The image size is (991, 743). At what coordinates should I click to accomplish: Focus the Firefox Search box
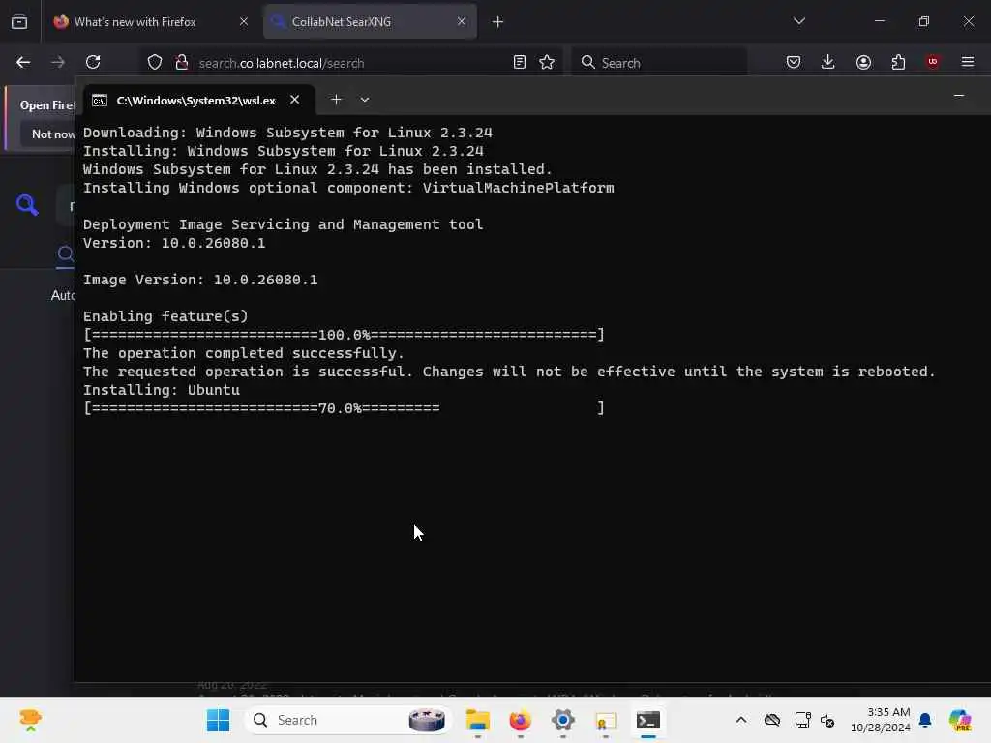(659, 63)
